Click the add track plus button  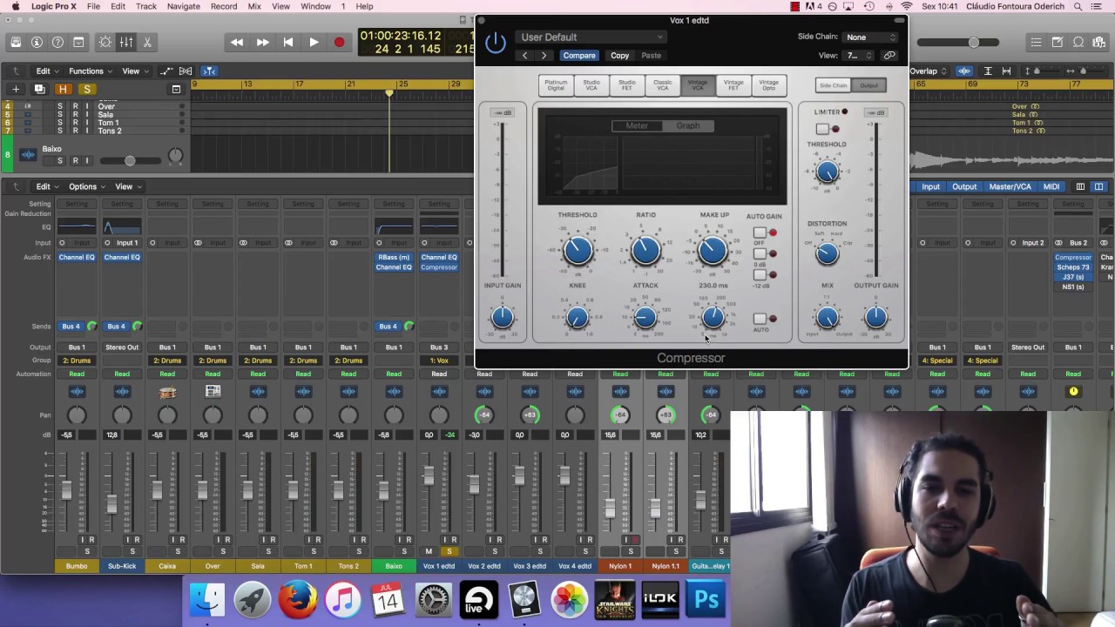[x=16, y=89]
